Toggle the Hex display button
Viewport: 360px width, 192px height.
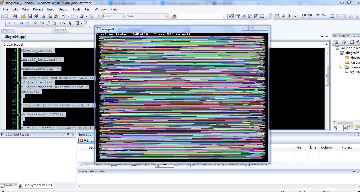pos(63,23)
